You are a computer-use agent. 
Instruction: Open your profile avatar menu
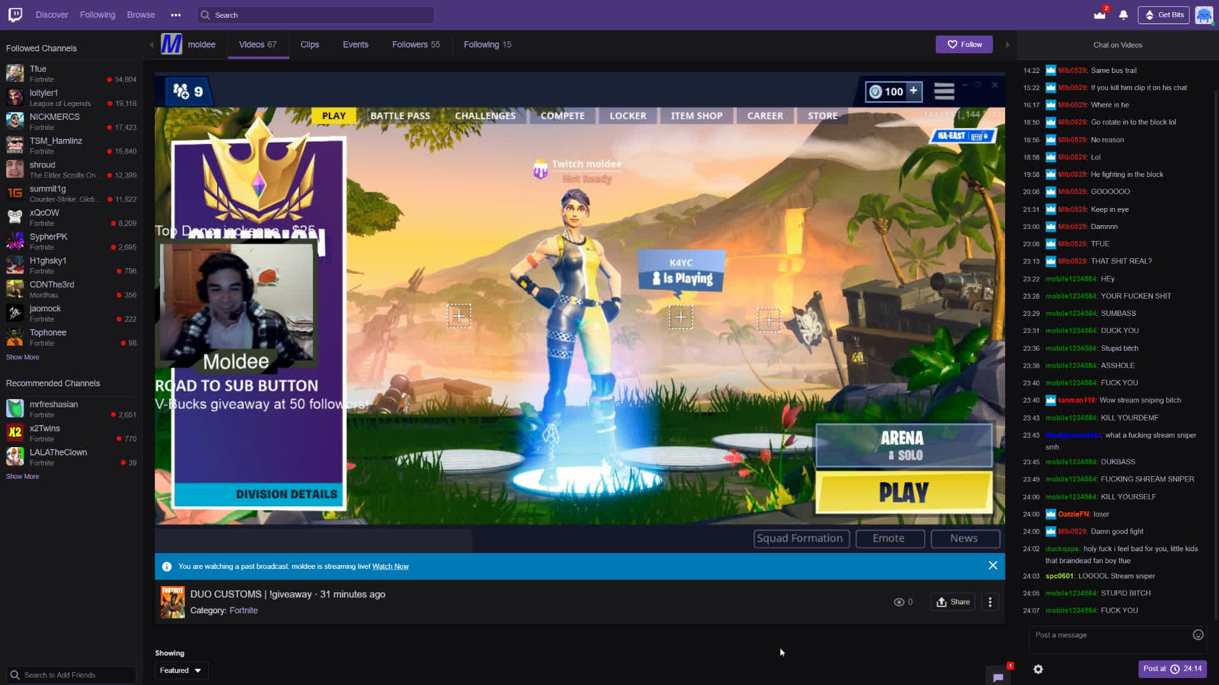coord(1204,15)
